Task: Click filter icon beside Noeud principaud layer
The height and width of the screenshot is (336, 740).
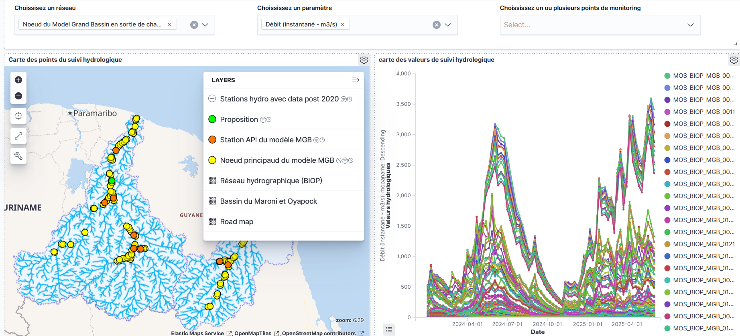Action: point(345,160)
